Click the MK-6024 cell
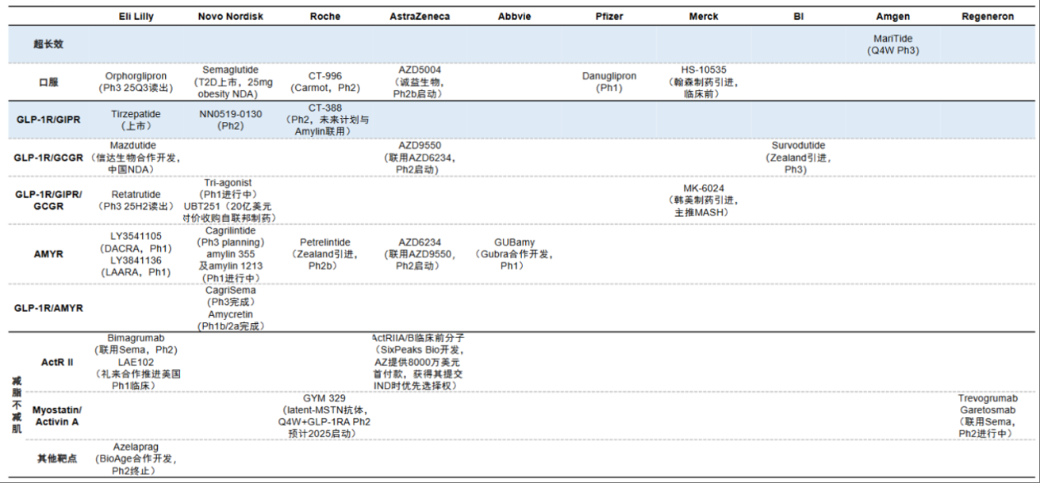This screenshot has height=483, width=1040. pyautogui.click(x=704, y=200)
